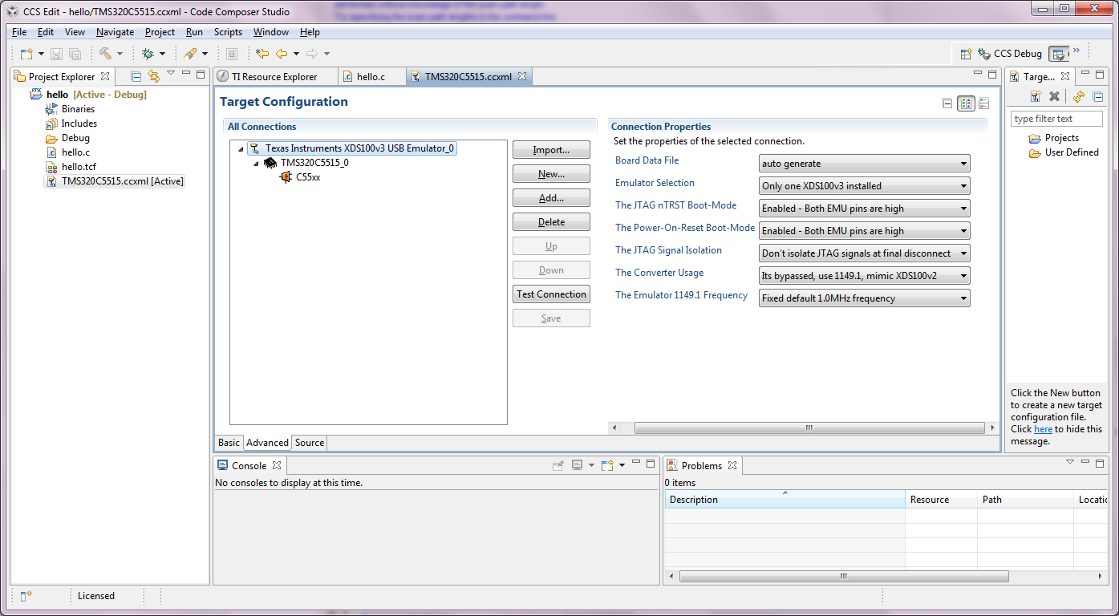This screenshot has height=616, width=1119.
Task: Toggle vertical layout in Target Configuration header
Action: tap(984, 103)
